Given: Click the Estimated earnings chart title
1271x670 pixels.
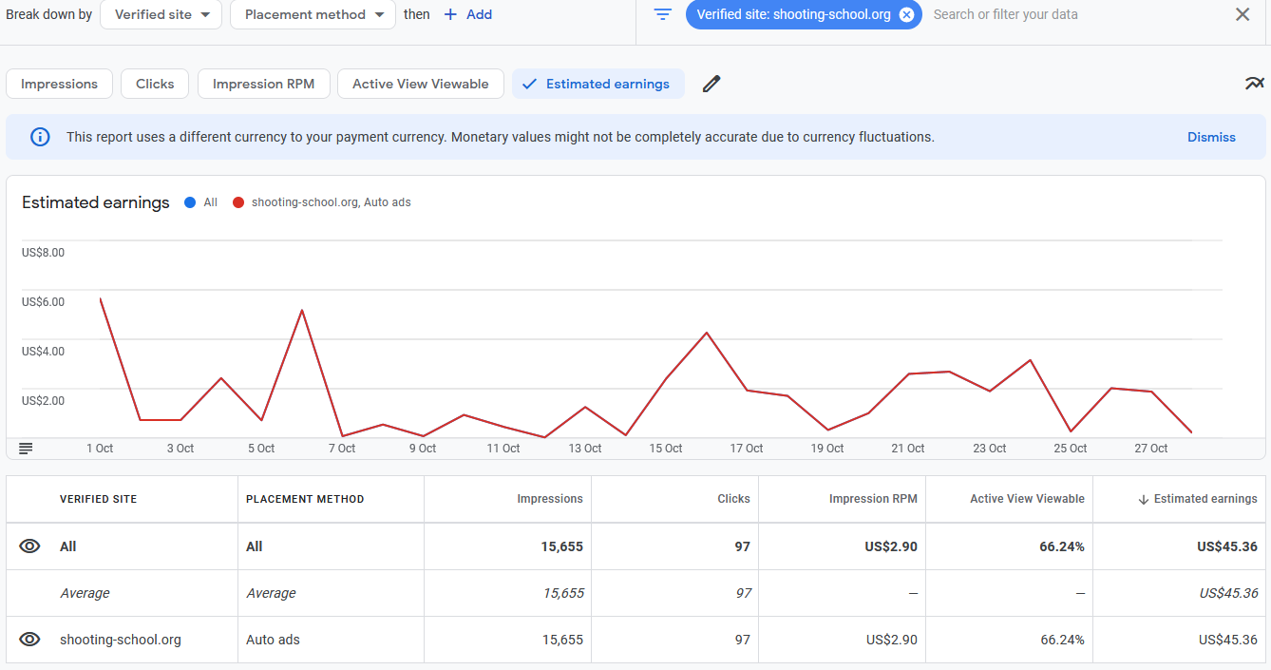Looking at the screenshot, I should (x=96, y=202).
